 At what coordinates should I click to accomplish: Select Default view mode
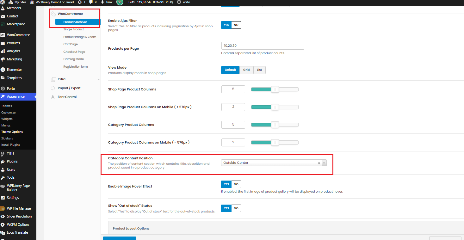[230, 70]
